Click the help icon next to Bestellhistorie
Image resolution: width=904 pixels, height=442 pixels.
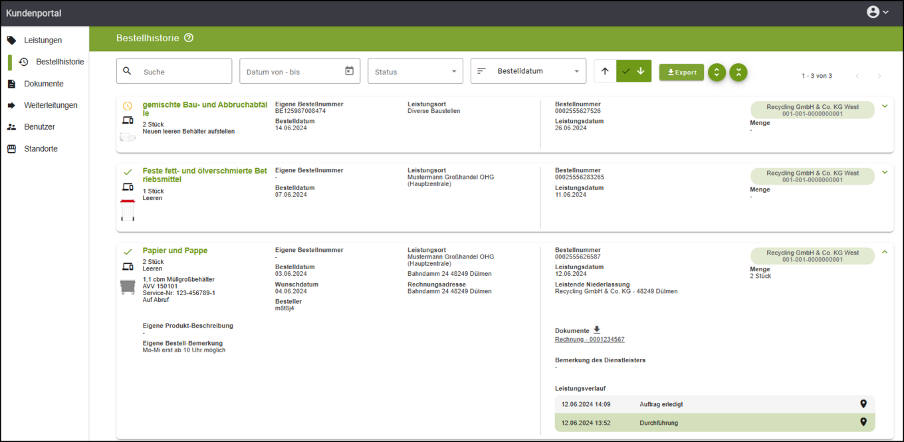189,39
